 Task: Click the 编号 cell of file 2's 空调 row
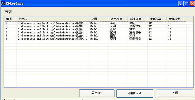pyautogui.click(x=6, y=32)
